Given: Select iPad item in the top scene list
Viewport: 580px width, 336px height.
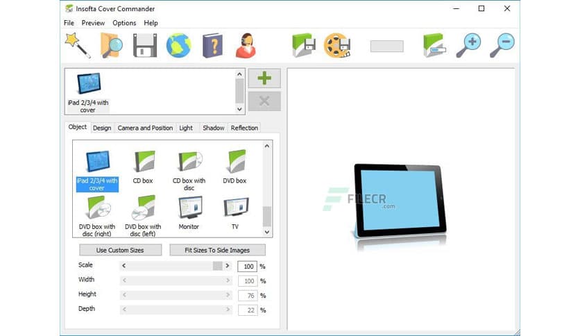Looking at the screenshot, I should 88,92.
